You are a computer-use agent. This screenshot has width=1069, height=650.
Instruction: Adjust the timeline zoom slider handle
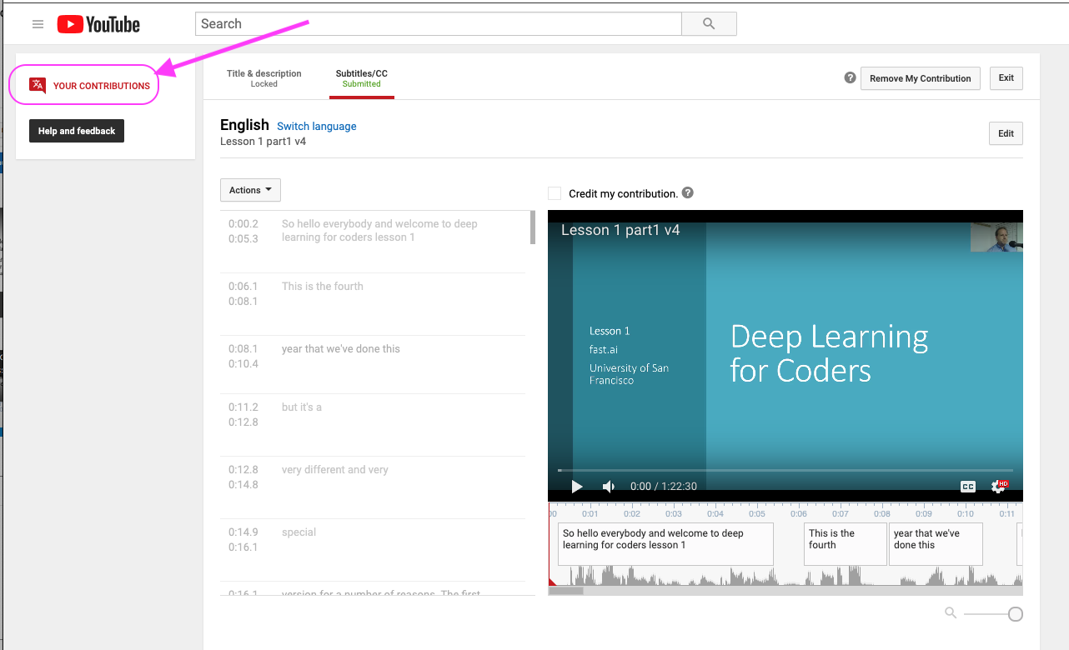(x=1015, y=614)
